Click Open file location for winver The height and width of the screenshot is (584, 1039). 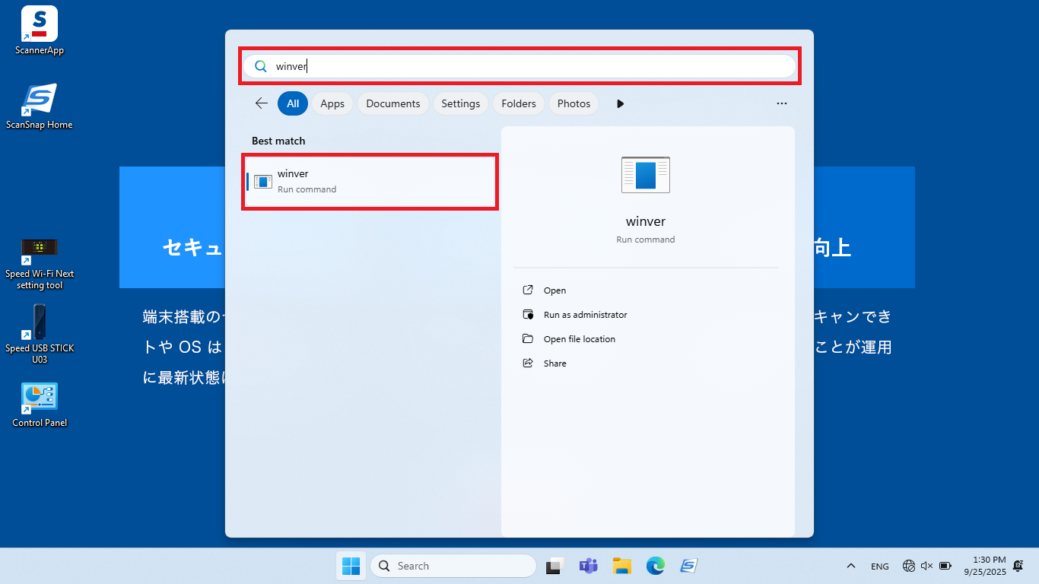[579, 339]
